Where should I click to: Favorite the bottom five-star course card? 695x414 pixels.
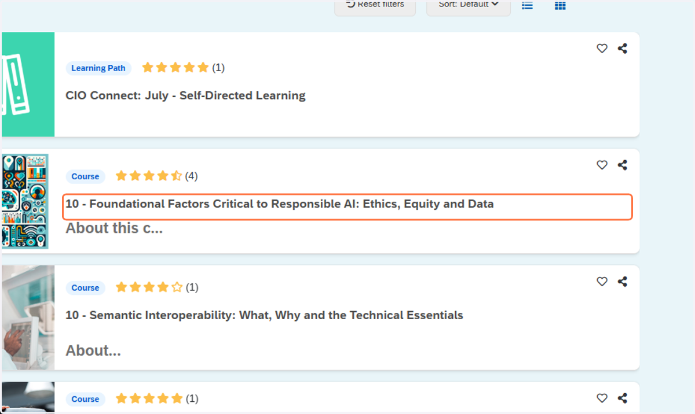[602, 398]
